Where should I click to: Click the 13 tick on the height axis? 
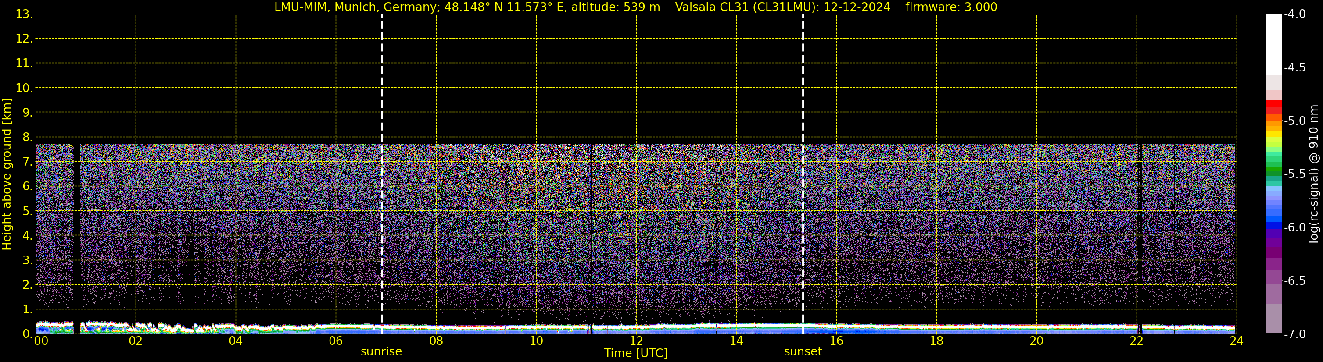pyautogui.click(x=23, y=14)
